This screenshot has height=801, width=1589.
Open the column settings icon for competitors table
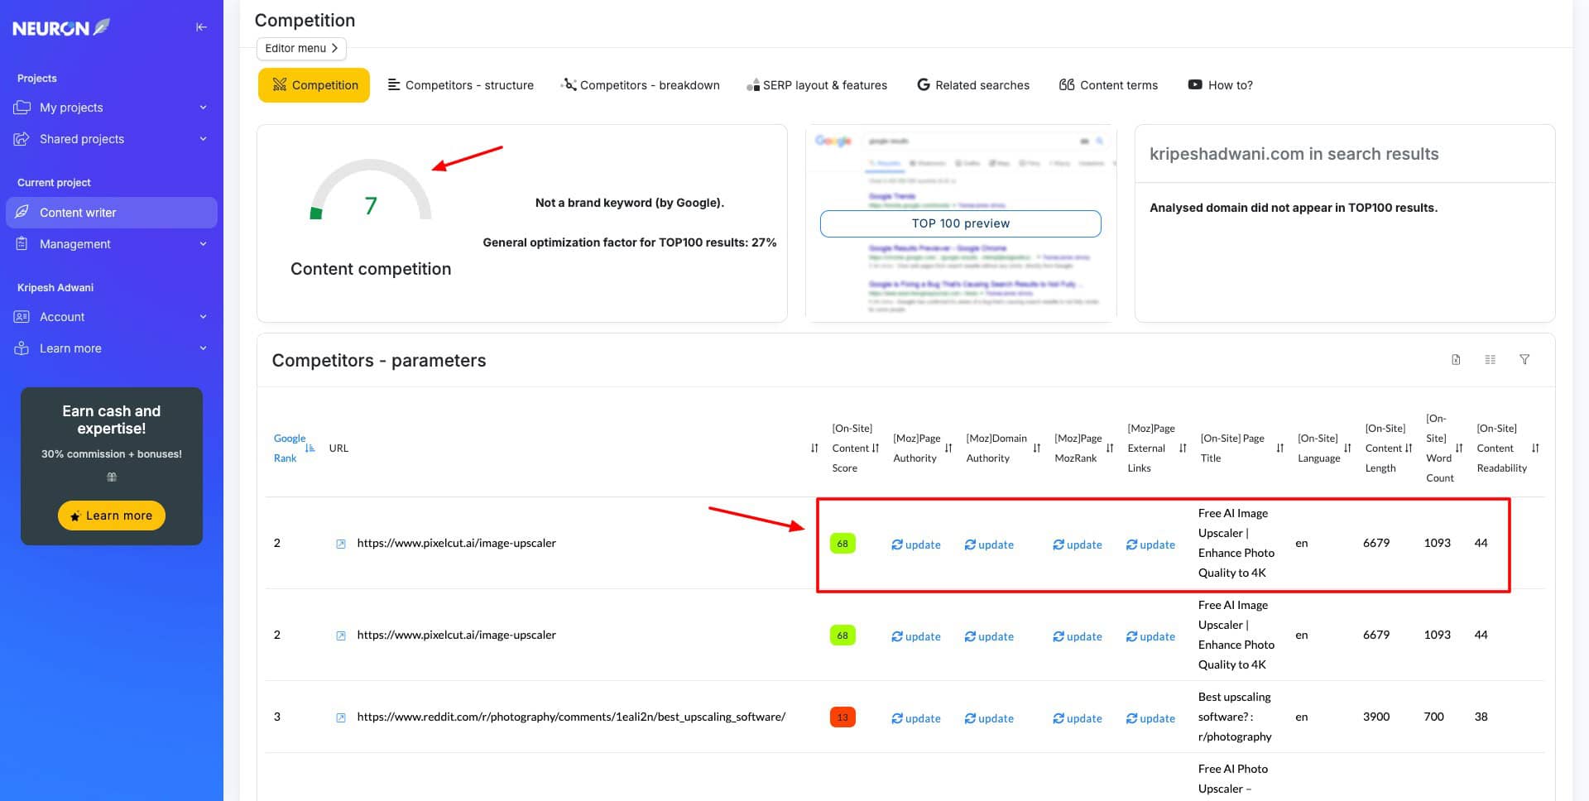tap(1491, 360)
